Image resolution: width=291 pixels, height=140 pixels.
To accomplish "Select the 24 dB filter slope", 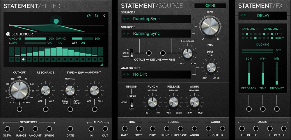I will [88, 15].
